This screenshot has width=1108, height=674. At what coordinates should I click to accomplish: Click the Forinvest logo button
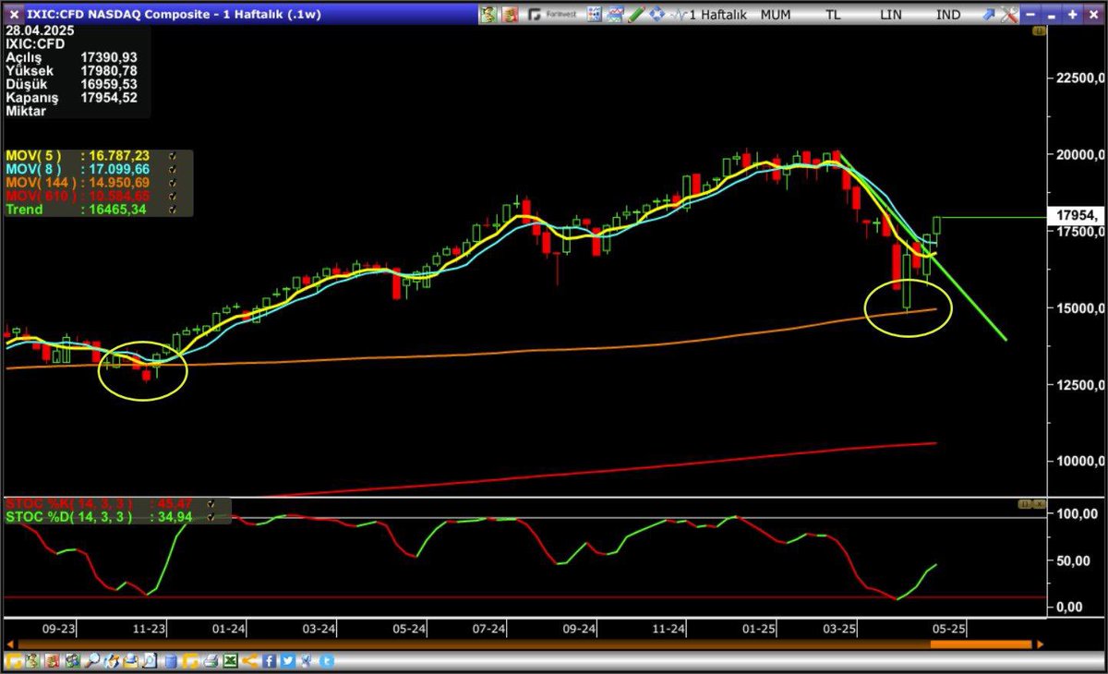point(552,14)
